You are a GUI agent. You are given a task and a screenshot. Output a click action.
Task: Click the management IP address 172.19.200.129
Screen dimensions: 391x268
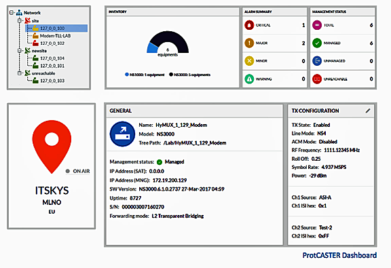170,180
